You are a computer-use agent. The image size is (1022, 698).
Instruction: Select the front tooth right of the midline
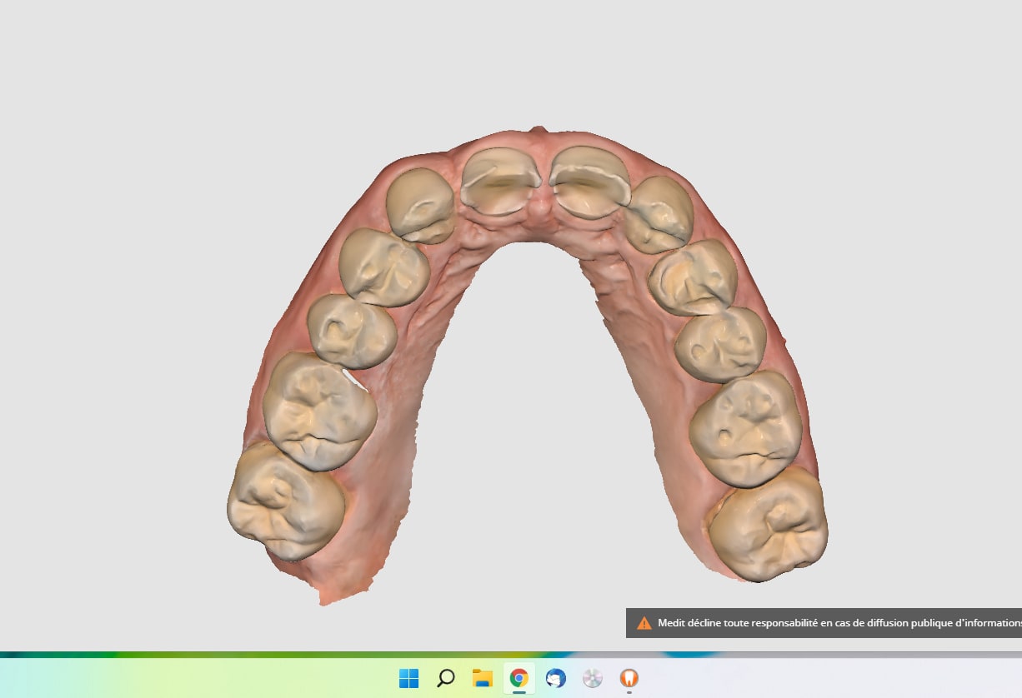pos(589,181)
